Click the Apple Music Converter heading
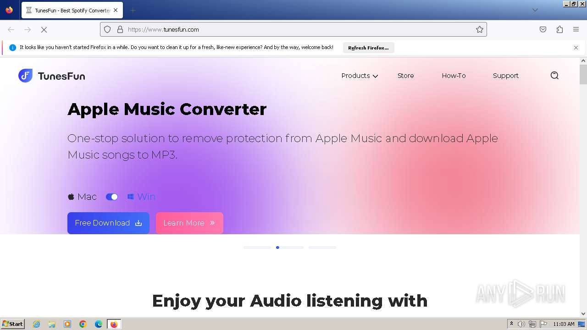Screen dimensions: 587x330 (x=167, y=109)
